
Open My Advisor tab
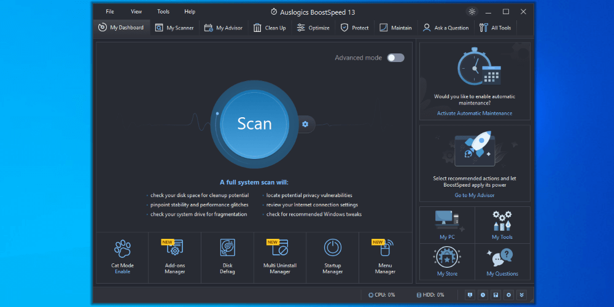[x=223, y=28]
